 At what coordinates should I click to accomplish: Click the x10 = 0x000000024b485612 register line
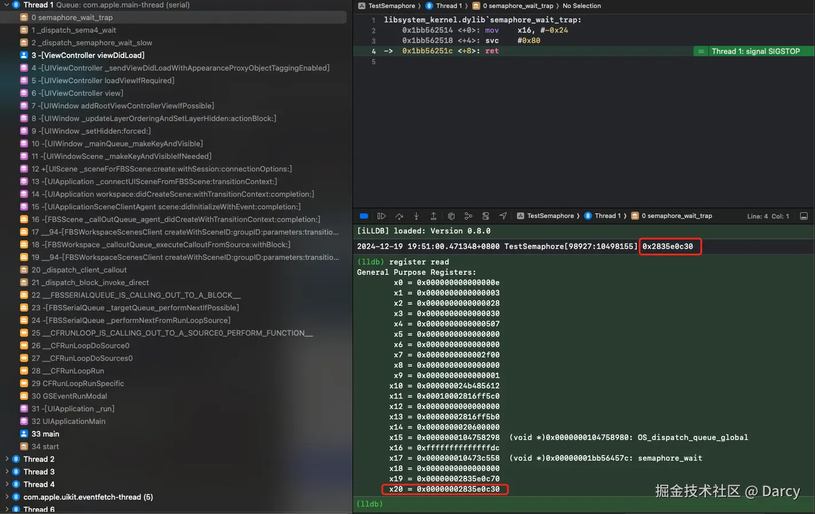444,386
